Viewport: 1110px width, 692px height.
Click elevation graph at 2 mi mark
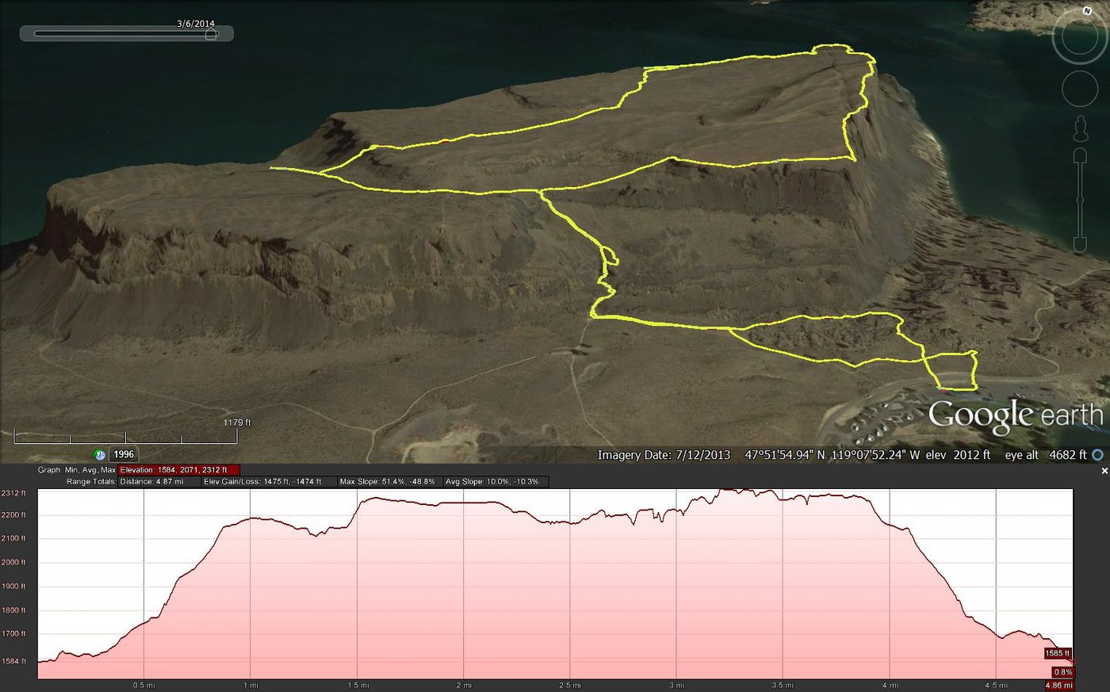(x=465, y=587)
